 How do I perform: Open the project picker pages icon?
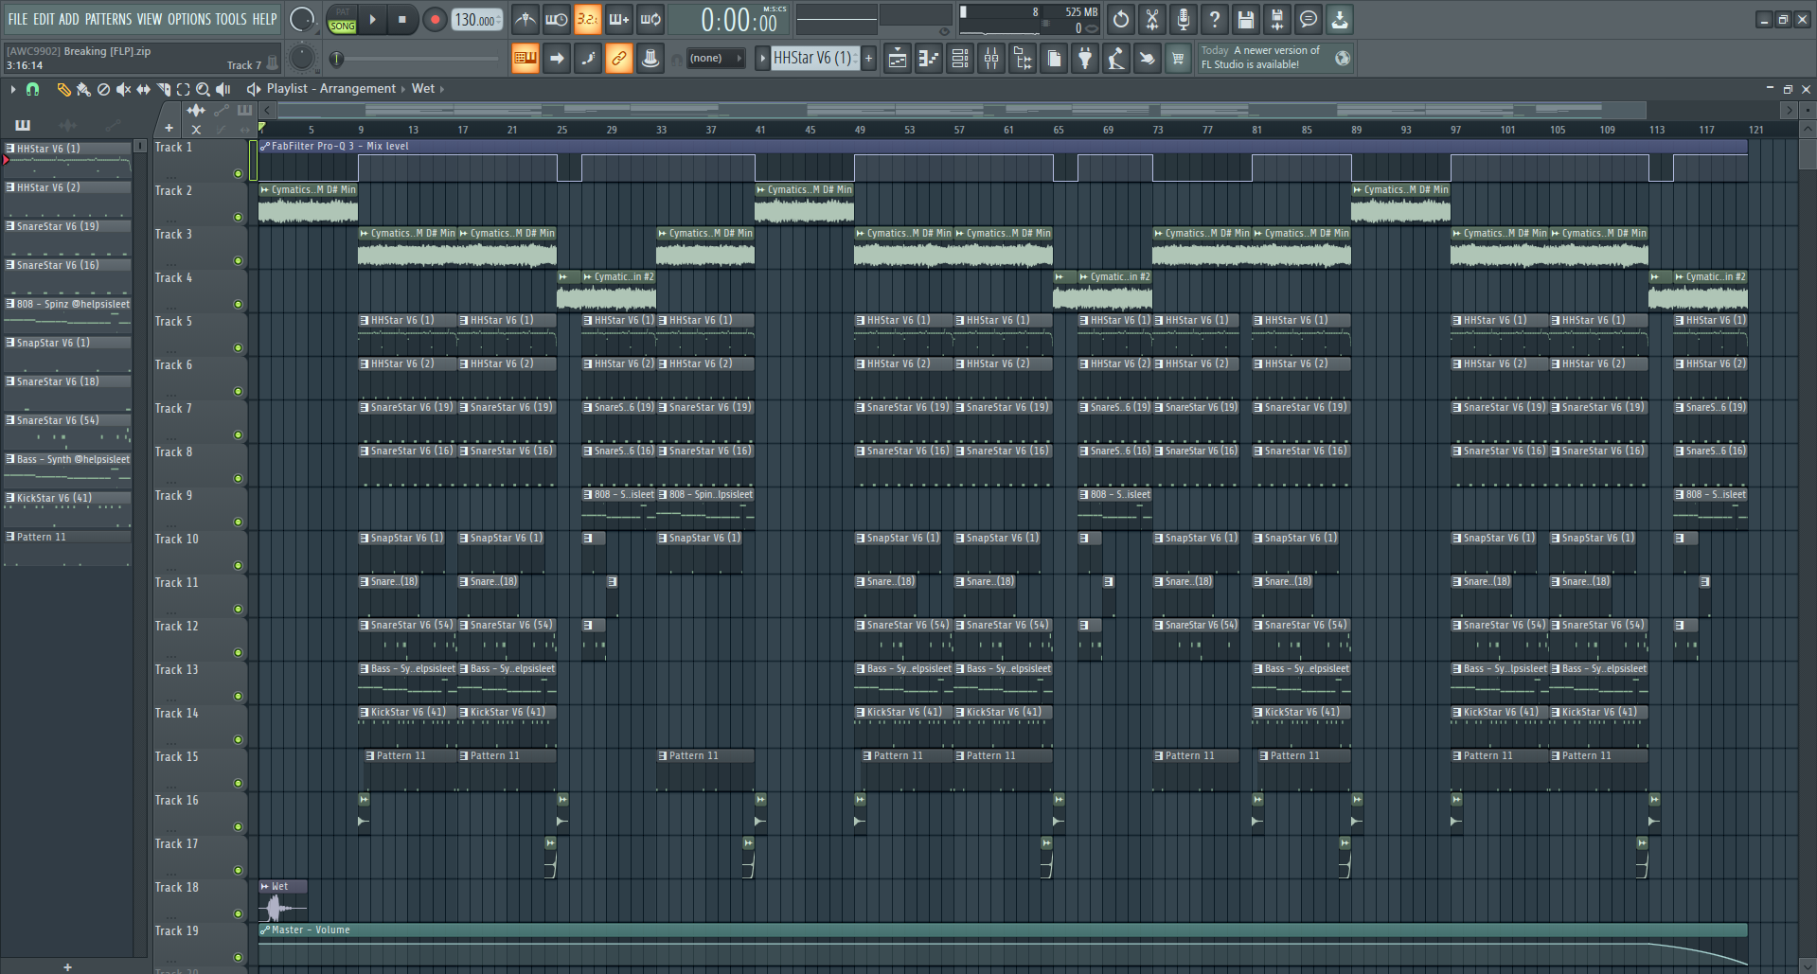pyautogui.click(x=1054, y=59)
